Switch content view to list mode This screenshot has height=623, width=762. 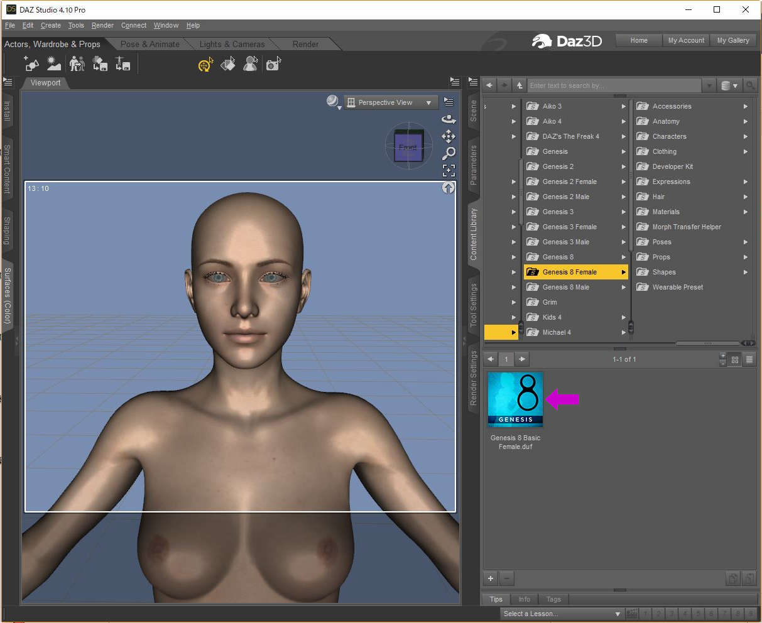(749, 360)
